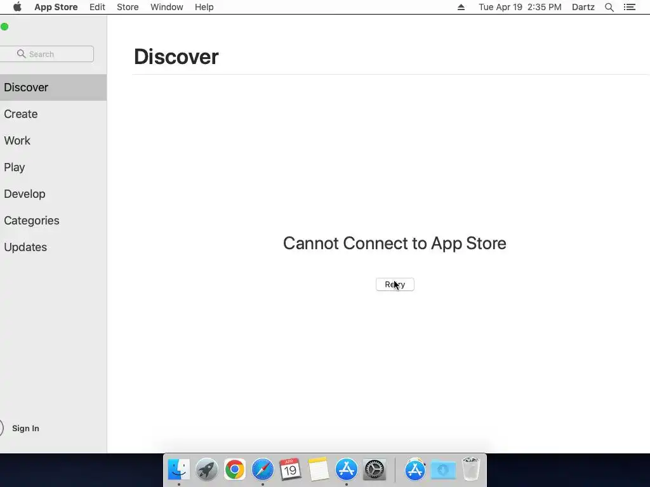Select Work in the sidebar
This screenshot has width=650, height=487.
(53, 140)
